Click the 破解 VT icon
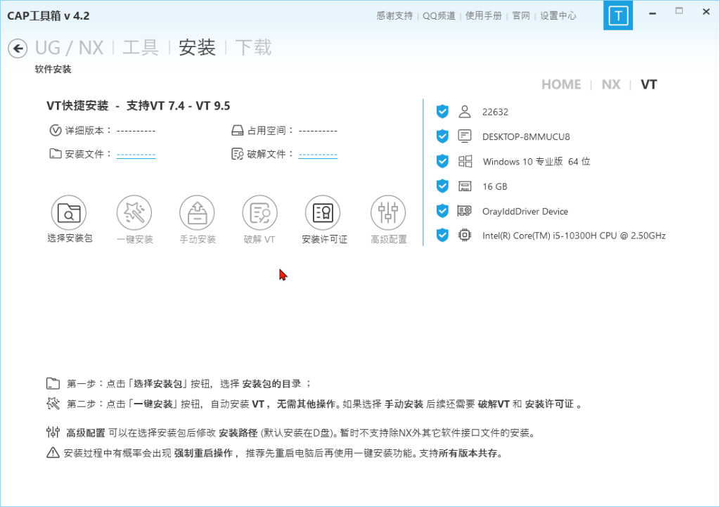This screenshot has height=507, width=720. click(260, 212)
